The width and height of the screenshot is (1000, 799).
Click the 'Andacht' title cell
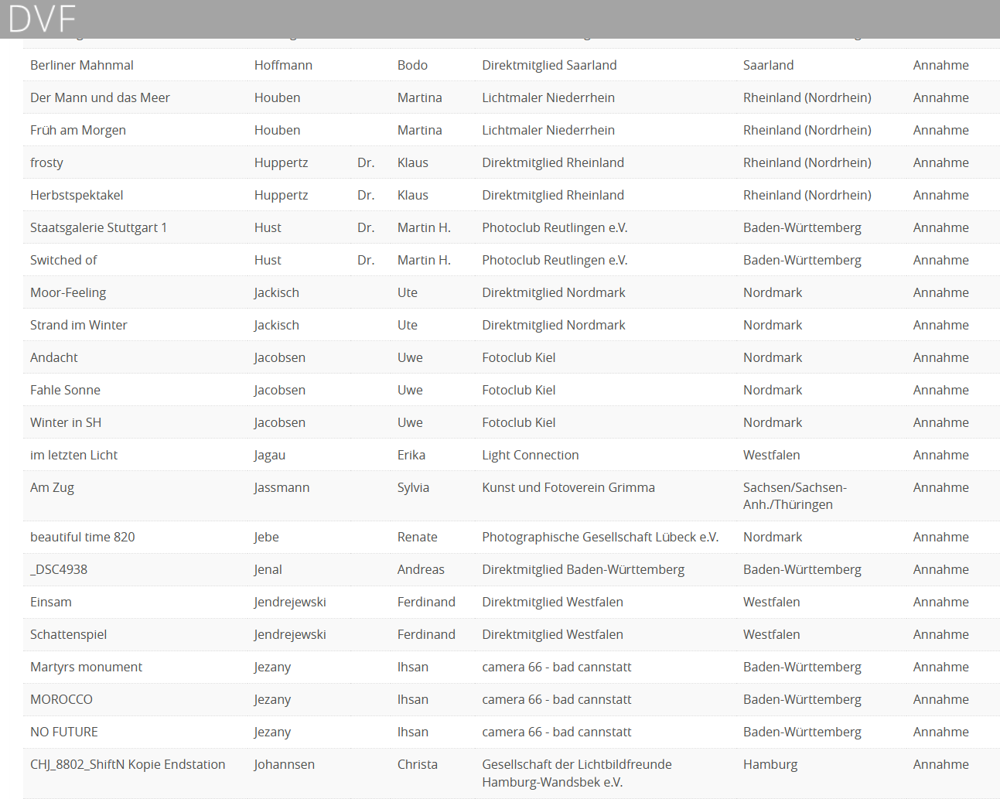[x=54, y=357]
